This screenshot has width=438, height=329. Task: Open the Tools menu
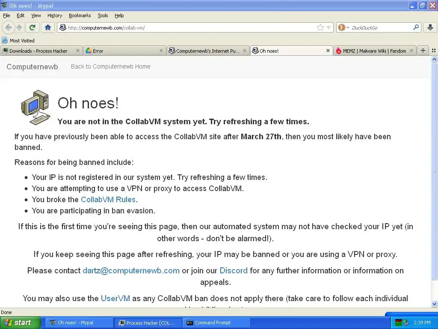(103, 15)
